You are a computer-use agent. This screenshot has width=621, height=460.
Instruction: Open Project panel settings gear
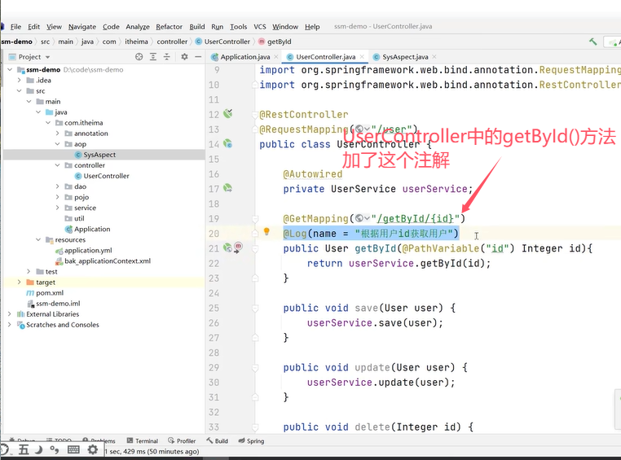click(184, 56)
